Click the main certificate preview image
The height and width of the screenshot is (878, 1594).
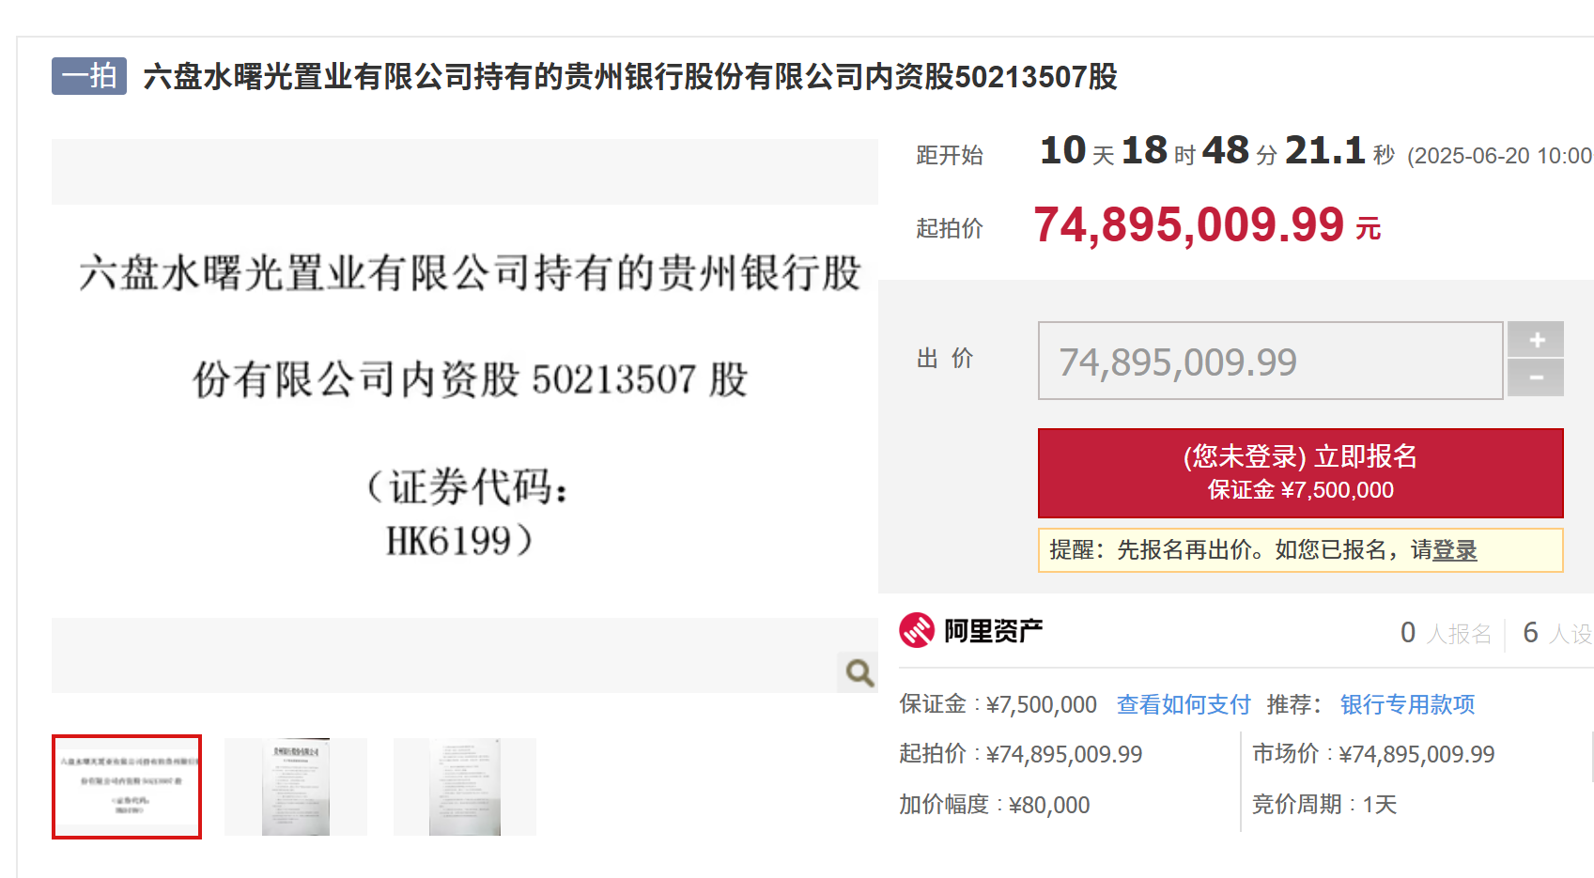coord(464,404)
